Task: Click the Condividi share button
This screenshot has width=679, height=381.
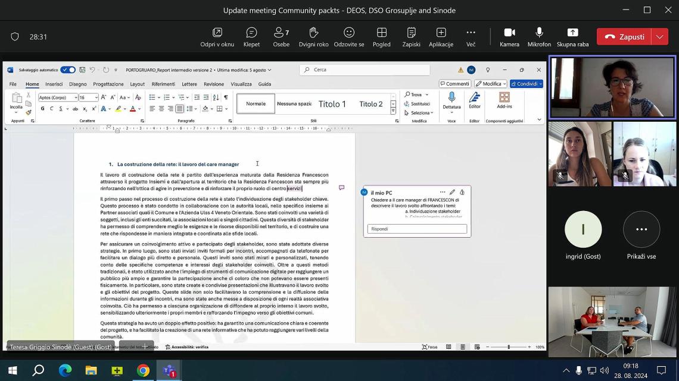Action: point(526,84)
